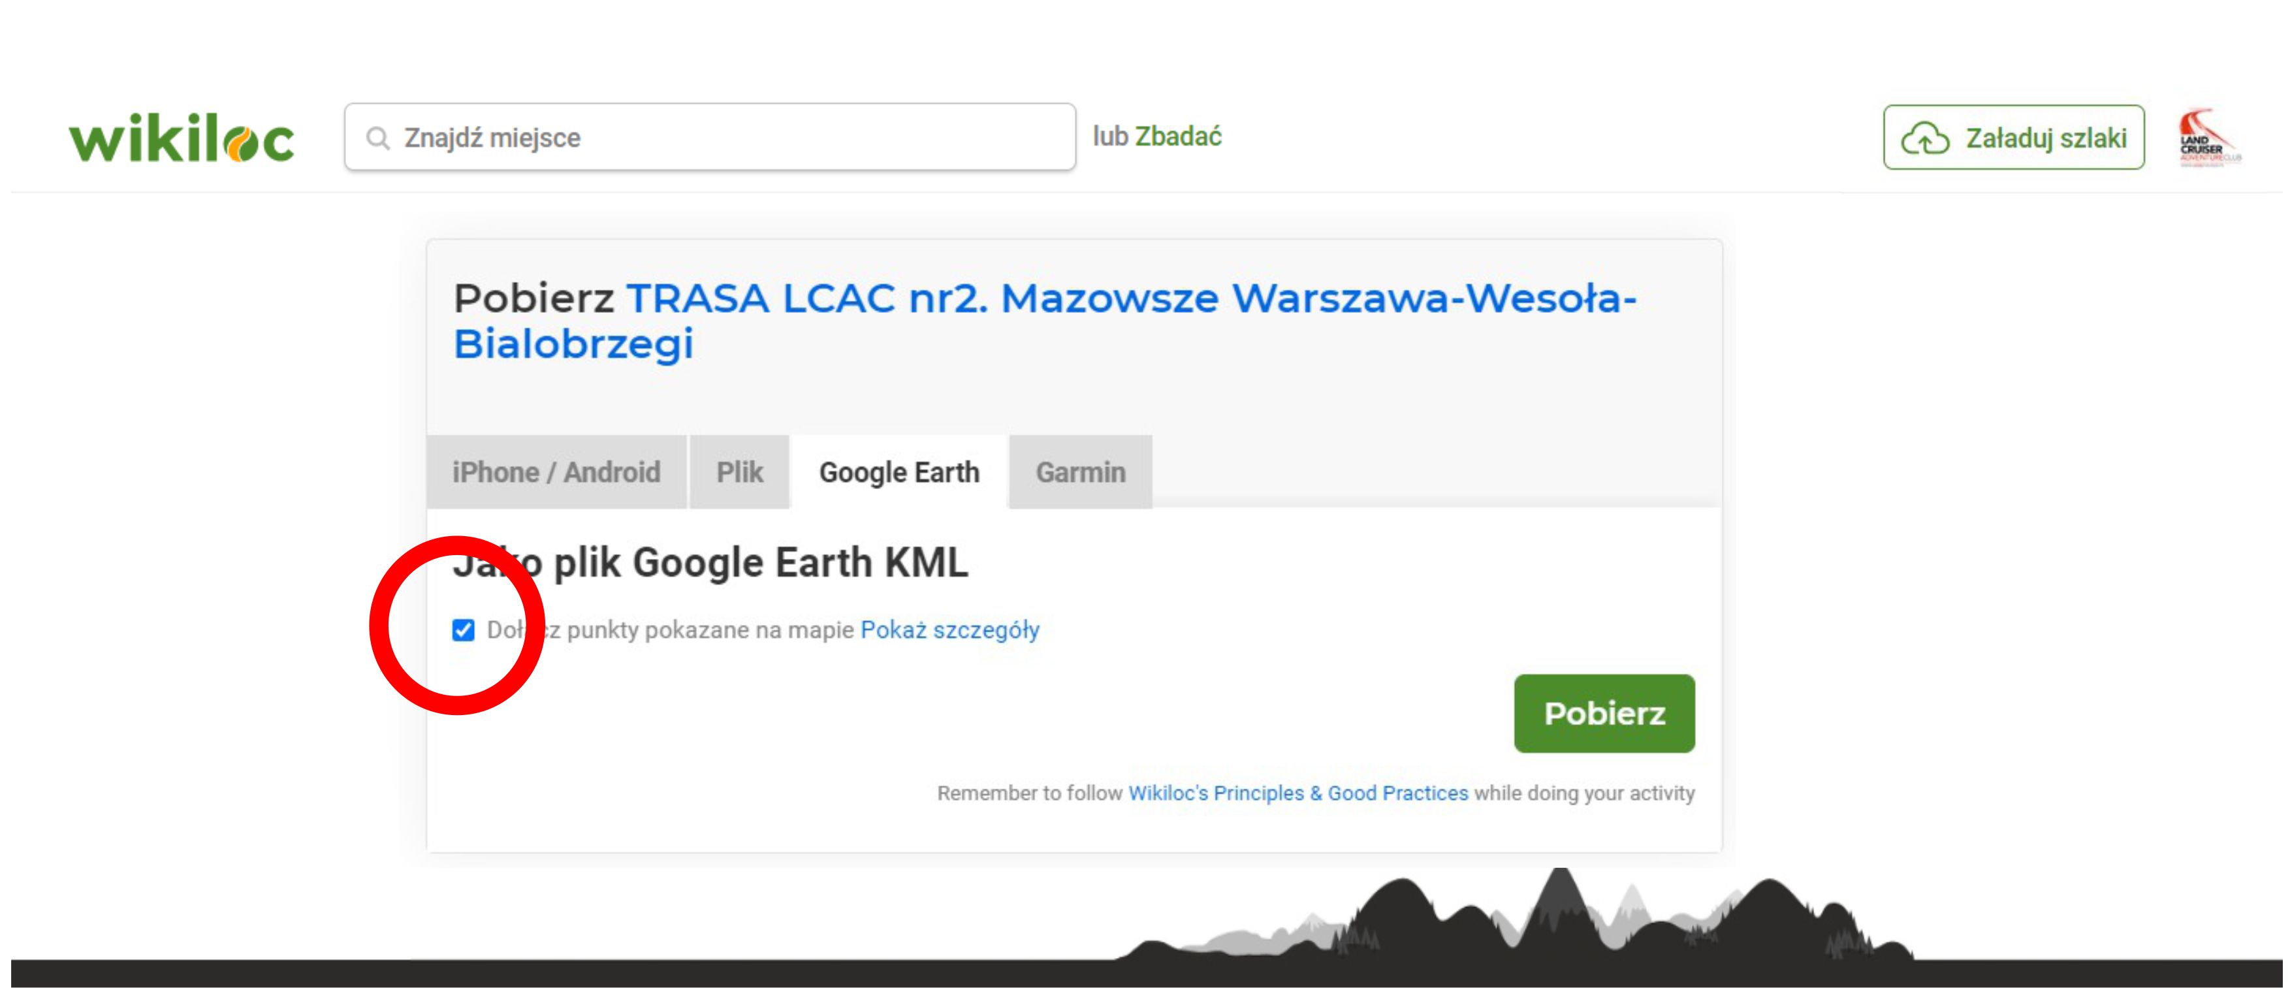This screenshot has height=988, width=2290.
Task: Select the Google Earth tab
Action: [x=899, y=472]
